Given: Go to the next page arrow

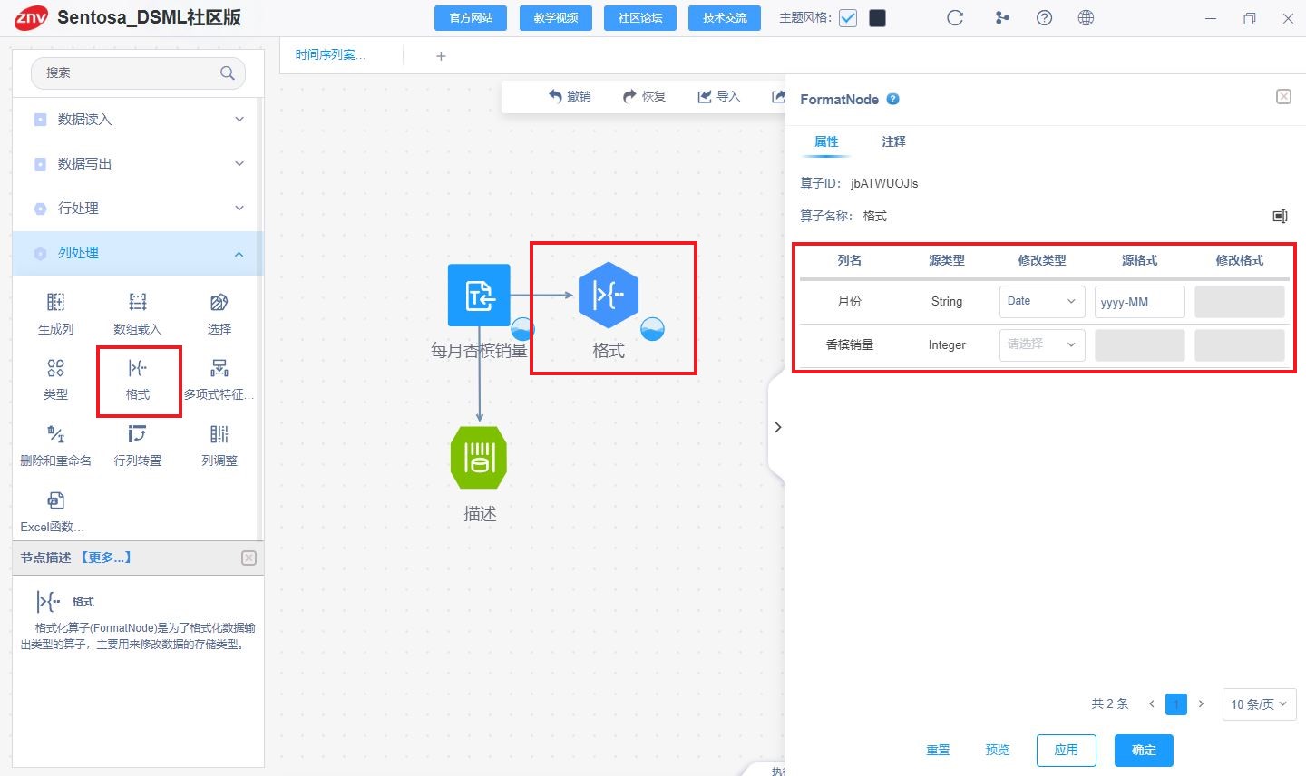Looking at the screenshot, I should coord(1202,704).
